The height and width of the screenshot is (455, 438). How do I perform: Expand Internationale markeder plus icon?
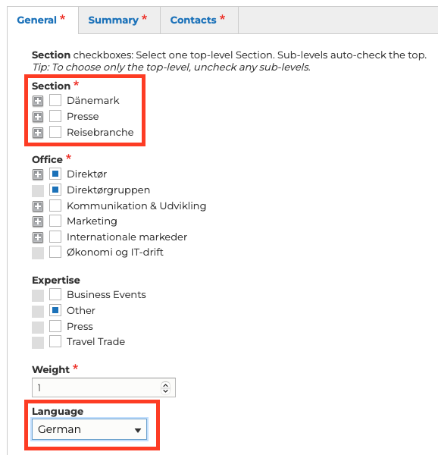(38, 237)
